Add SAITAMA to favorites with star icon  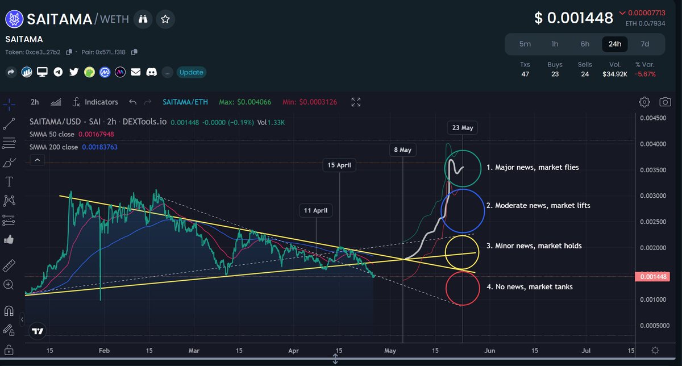(165, 19)
